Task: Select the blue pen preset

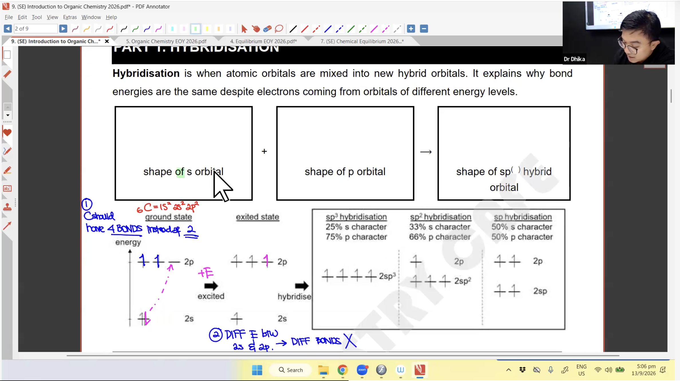Action: [147, 29]
